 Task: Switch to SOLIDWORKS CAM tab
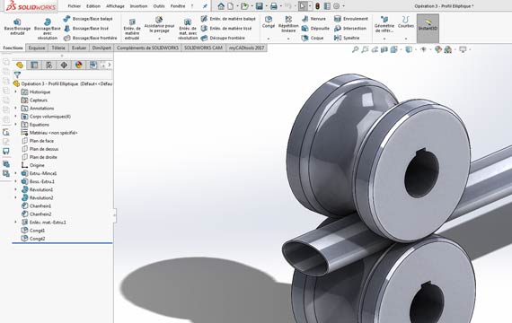[203, 48]
